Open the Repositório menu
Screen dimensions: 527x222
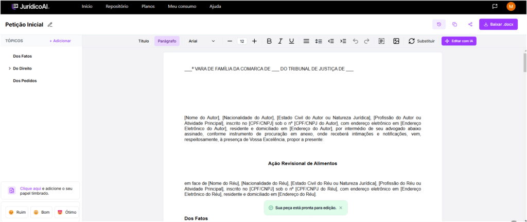117,7
